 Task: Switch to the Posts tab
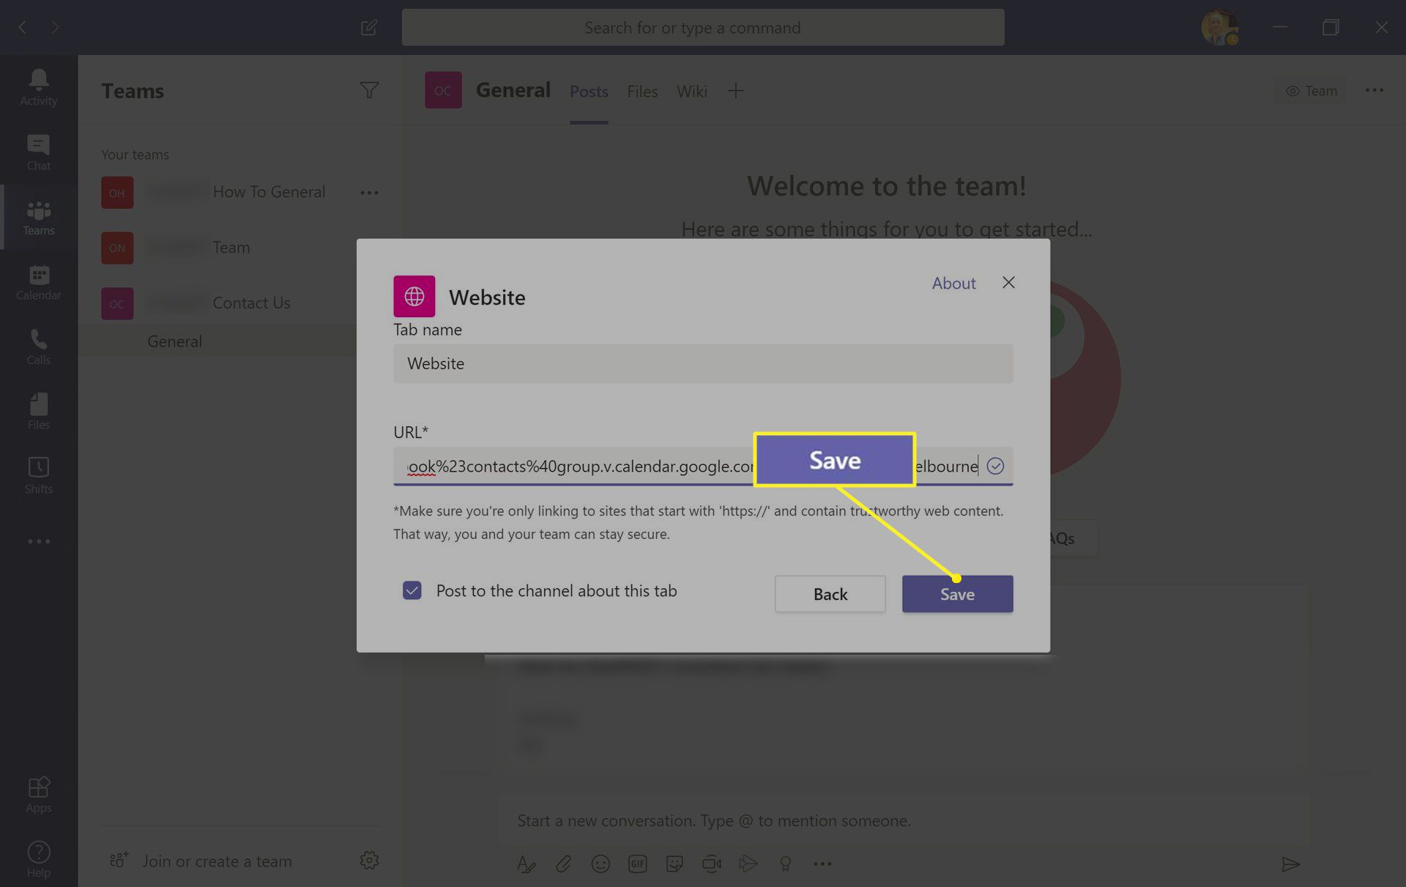587,91
